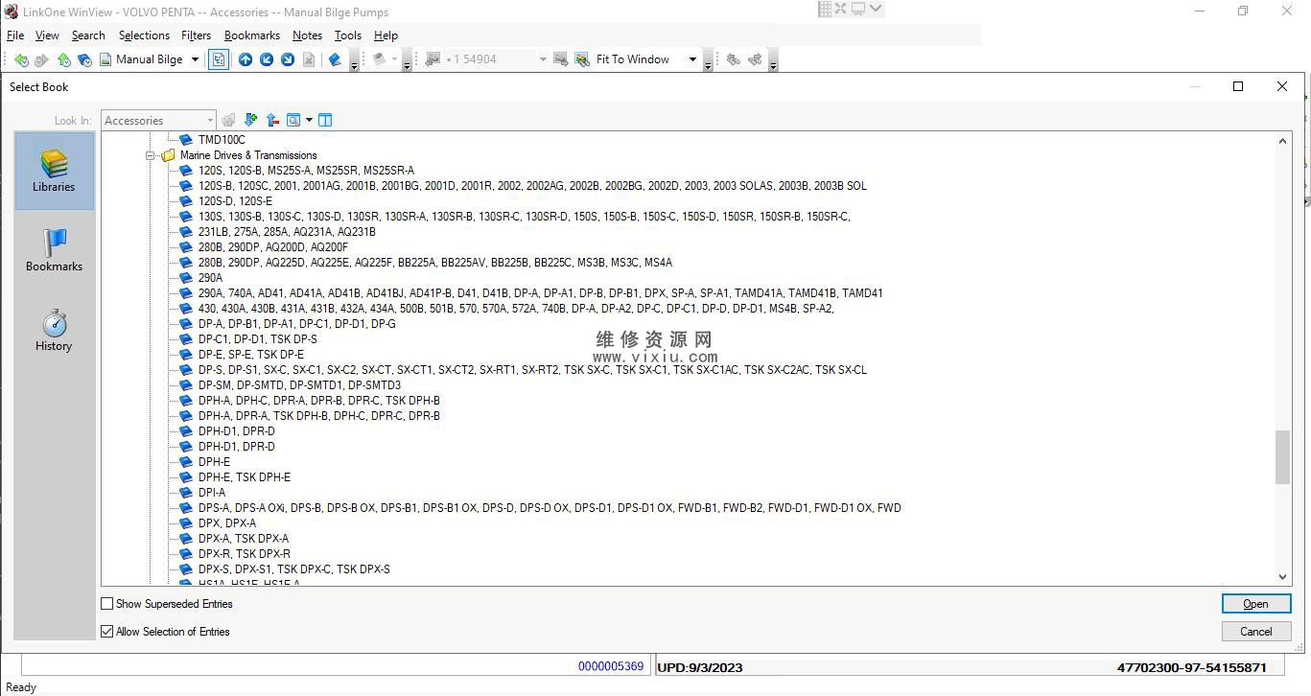
Task: Click the book icon beside DPH-E
Action: click(186, 462)
